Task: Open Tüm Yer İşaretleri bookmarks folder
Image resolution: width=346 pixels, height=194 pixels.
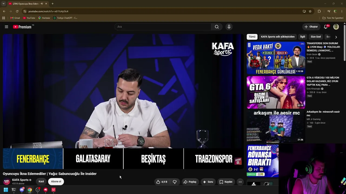Action: coord(333,18)
